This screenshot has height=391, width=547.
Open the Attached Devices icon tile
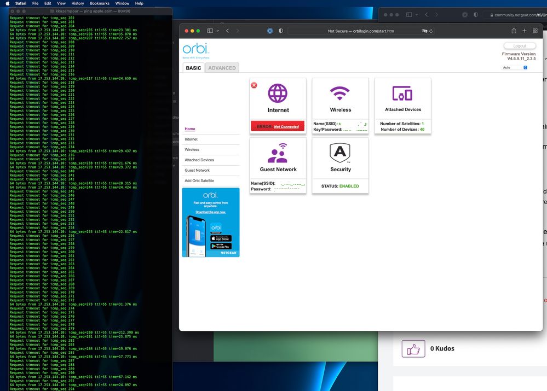point(402,93)
